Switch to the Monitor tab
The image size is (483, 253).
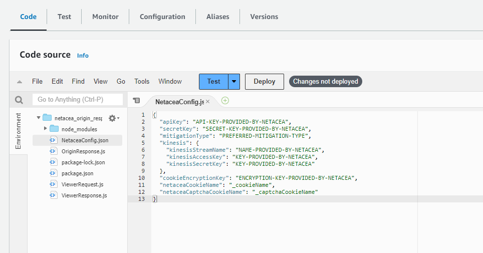click(x=105, y=17)
